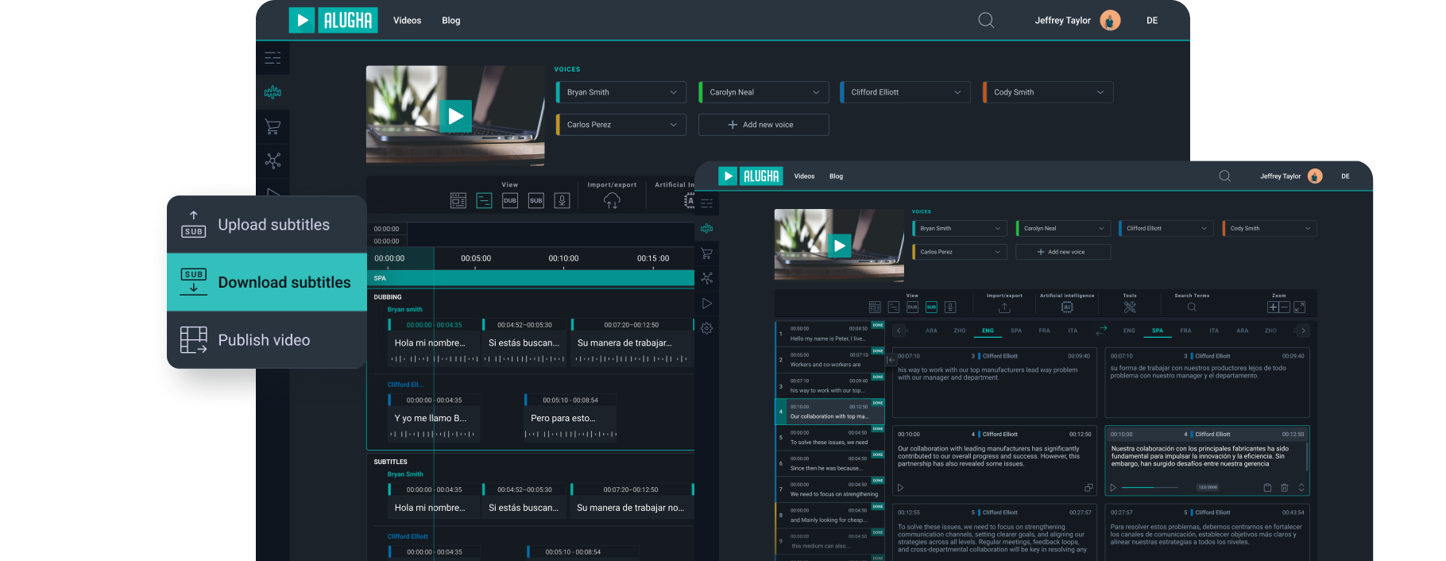Click Add new voice button in back window

764,125
